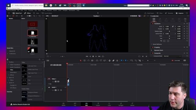Jump to first frame in viewer

tap(87, 56)
